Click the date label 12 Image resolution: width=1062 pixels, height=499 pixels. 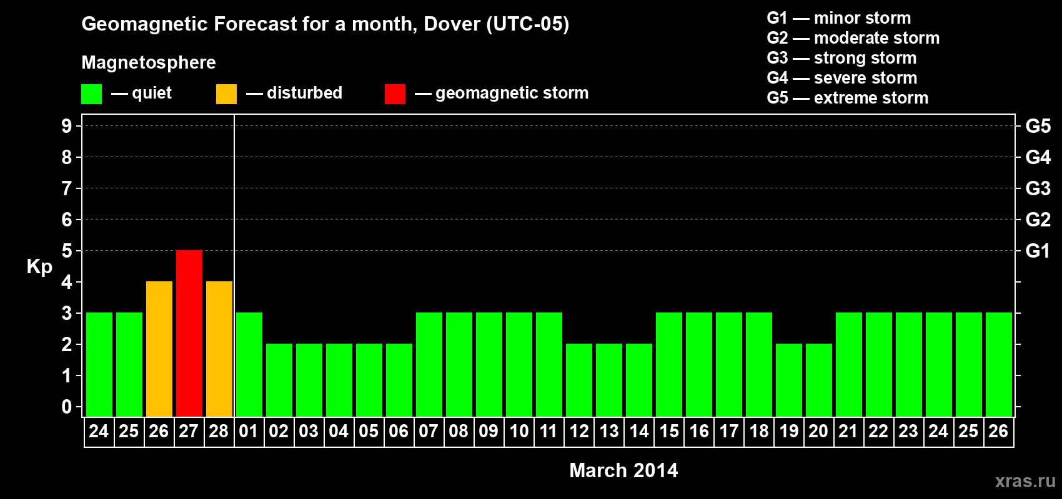tap(579, 432)
